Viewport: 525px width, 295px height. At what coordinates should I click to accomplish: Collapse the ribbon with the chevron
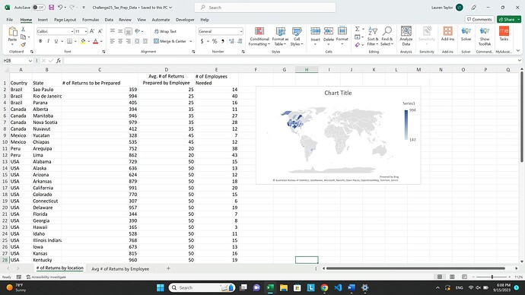(518, 51)
